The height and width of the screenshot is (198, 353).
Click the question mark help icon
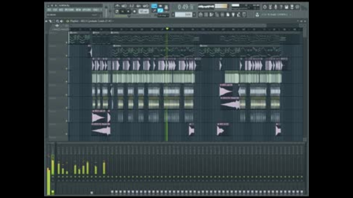[281, 7]
